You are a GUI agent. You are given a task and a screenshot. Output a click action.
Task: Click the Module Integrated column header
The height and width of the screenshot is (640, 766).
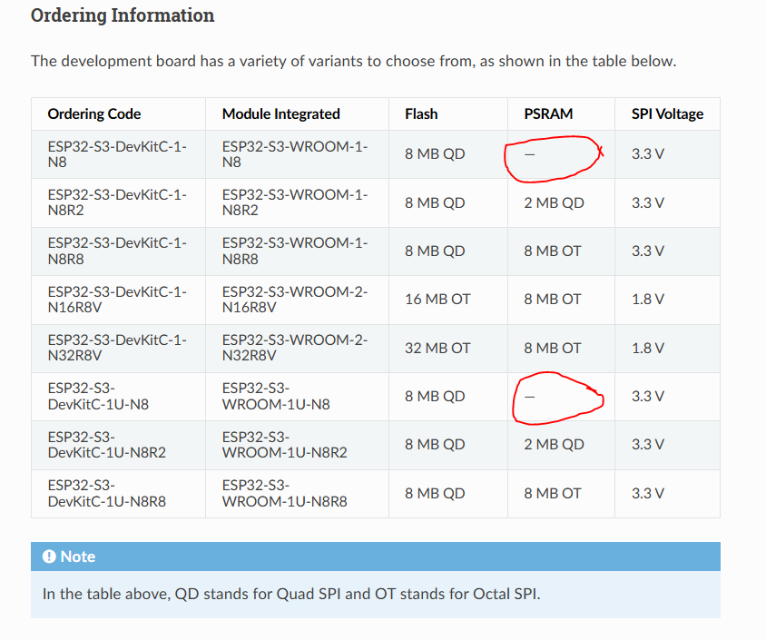click(280, 113)
